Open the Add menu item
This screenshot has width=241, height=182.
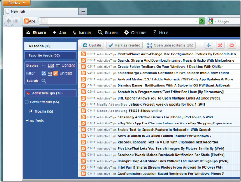point(59,33)
